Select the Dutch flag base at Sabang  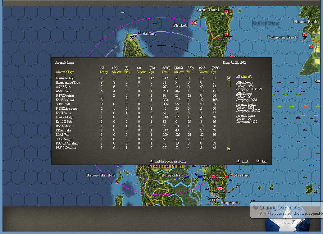coord(136,34)
